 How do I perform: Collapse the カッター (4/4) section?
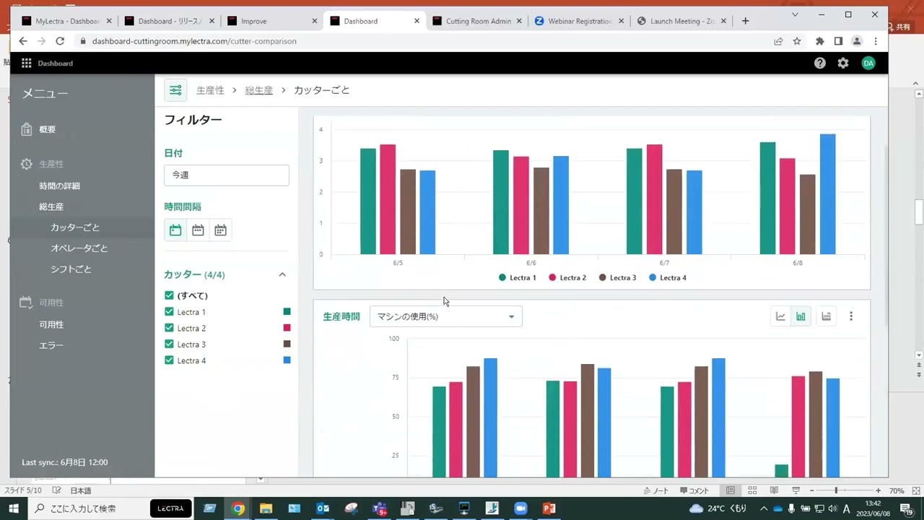(x=282, y=275)
